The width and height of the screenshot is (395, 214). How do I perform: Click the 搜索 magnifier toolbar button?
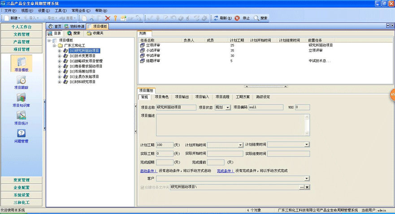point(260,18)
